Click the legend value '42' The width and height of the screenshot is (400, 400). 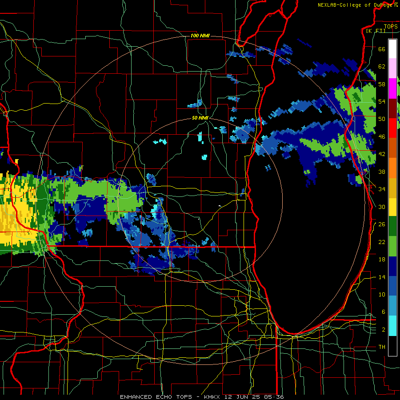382,154
